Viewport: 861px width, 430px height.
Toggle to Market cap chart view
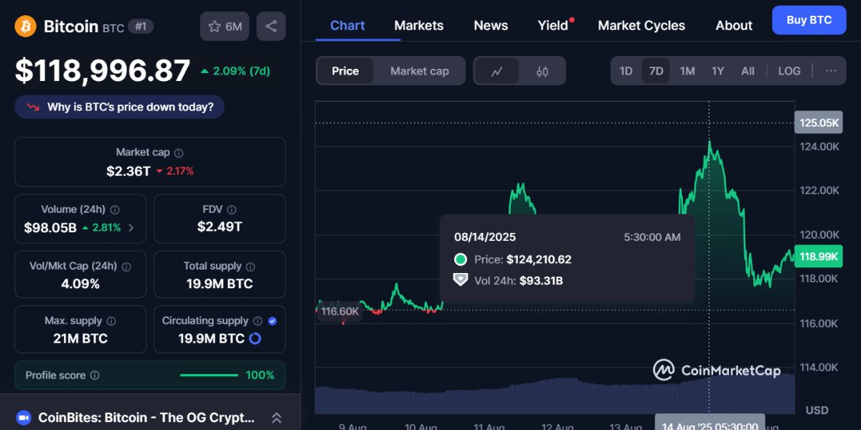419,70
